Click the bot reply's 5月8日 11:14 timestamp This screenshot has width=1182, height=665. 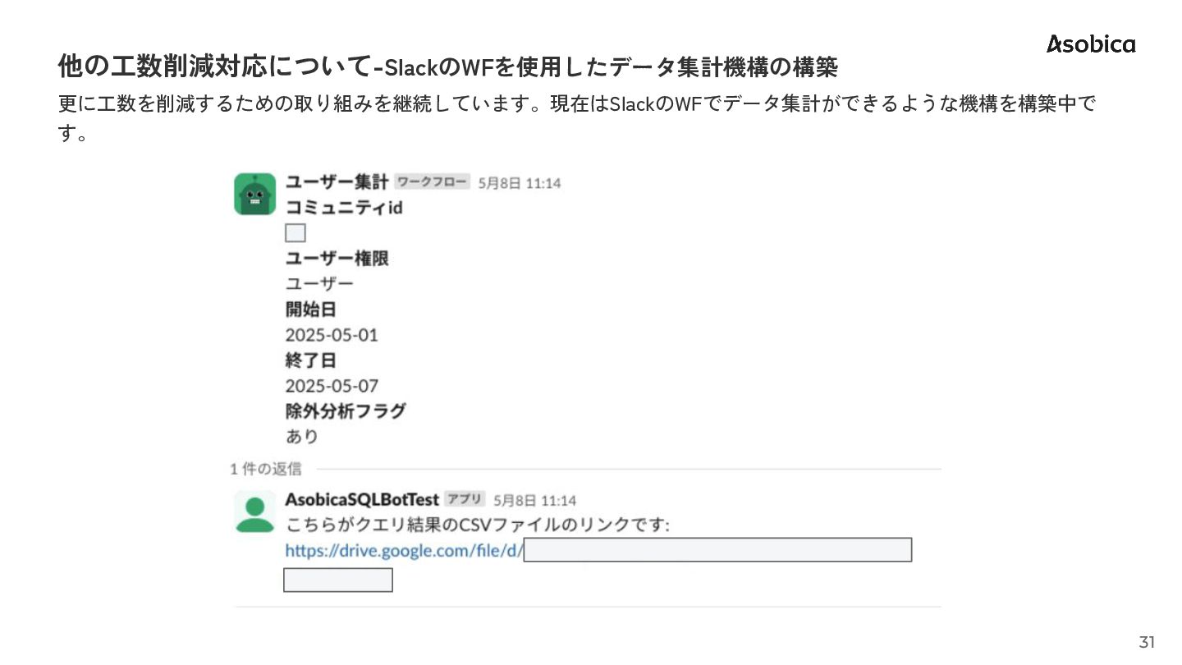point(534,500)
